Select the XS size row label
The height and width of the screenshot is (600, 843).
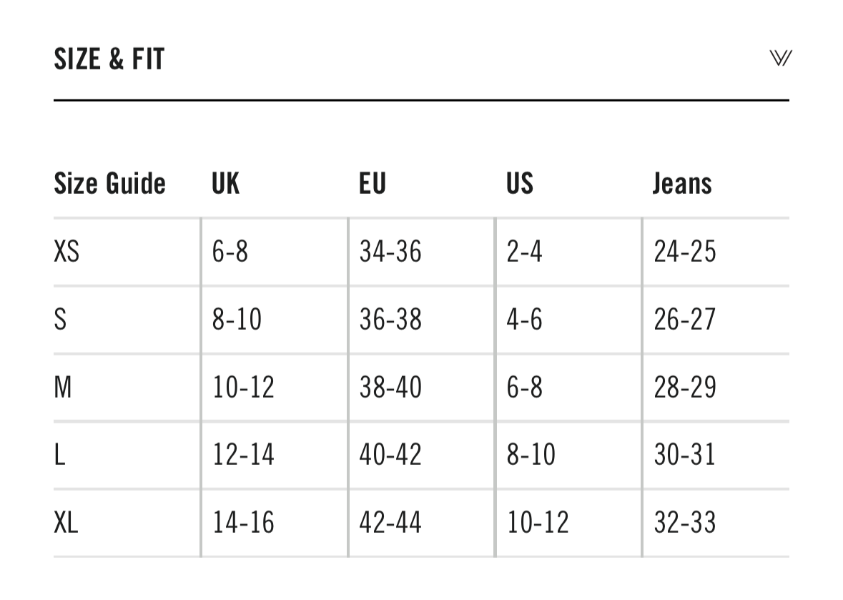tap(66, 252)
